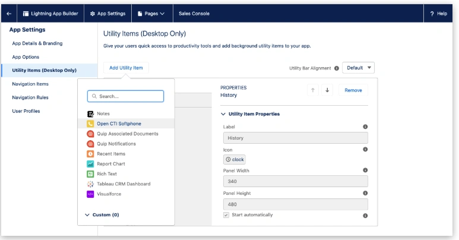The width and height of the screenshot is (459, 240).
Task: Go to Navigation Items settings
Action: [x=30, y=84]
